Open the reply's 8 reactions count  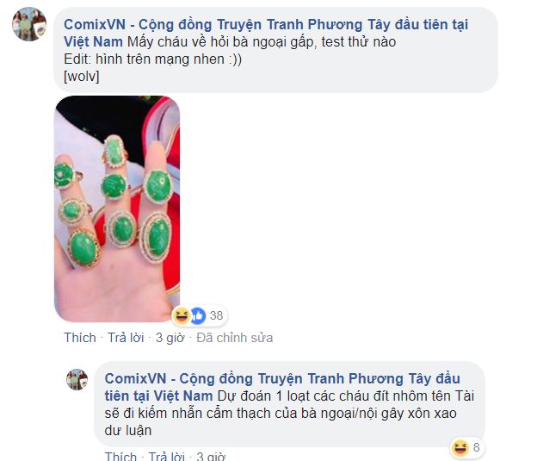tap(477, 447)
